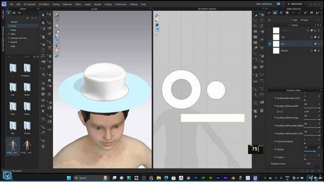Open the Avatar menu
The image size is (324, 182).
(88, 4)
